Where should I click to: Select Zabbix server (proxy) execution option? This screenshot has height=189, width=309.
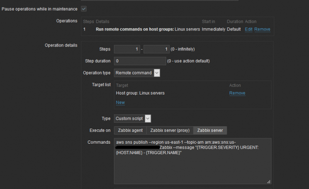pyautogui.click(x=170, y=131)
